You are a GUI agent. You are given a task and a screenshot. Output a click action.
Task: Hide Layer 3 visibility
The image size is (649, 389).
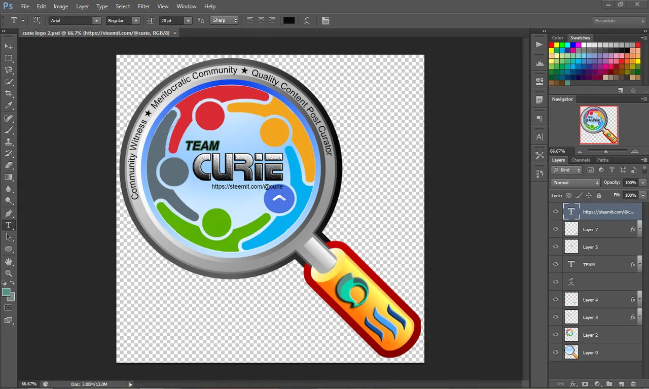pos(556,317)
